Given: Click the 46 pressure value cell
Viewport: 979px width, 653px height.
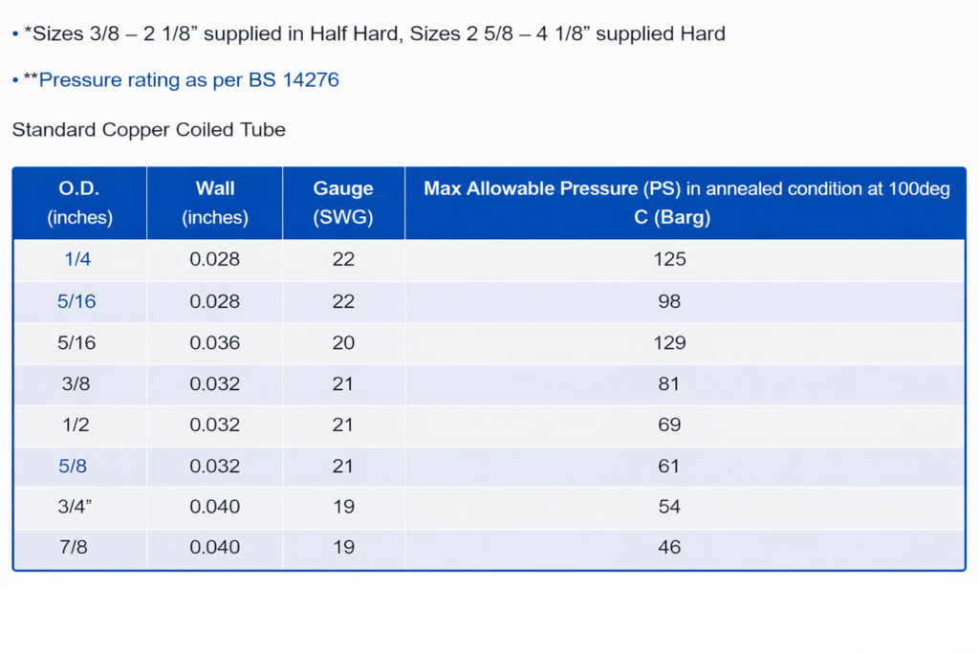Looking at the screenshot, I should tap(670, 548).
